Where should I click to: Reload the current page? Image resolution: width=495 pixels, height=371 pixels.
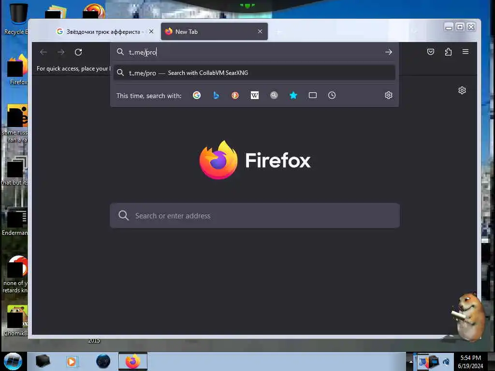point(78,52)
